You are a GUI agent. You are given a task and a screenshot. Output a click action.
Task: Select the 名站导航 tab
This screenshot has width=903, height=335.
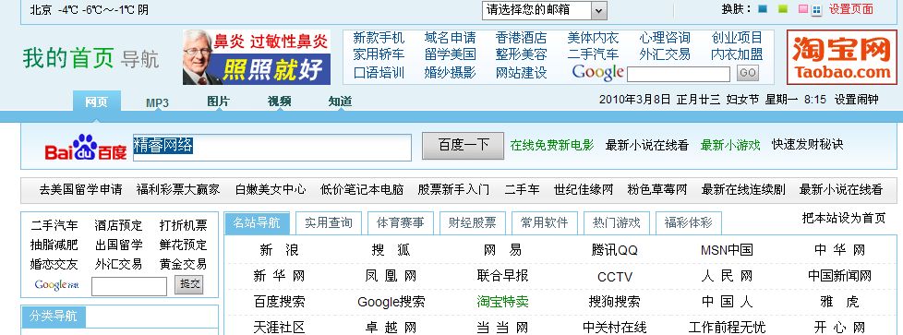pyautogui.click(x=257, y=222)
